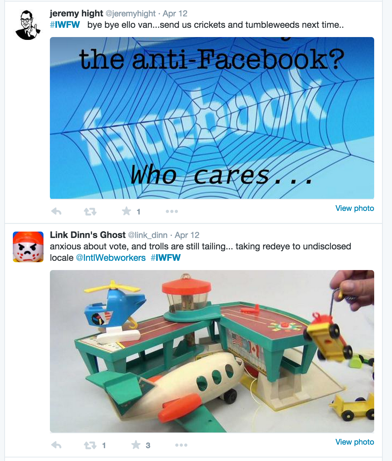
Task: Open #IWFW hashtag in Link Dinn's tweet
Action: [166, 258]
